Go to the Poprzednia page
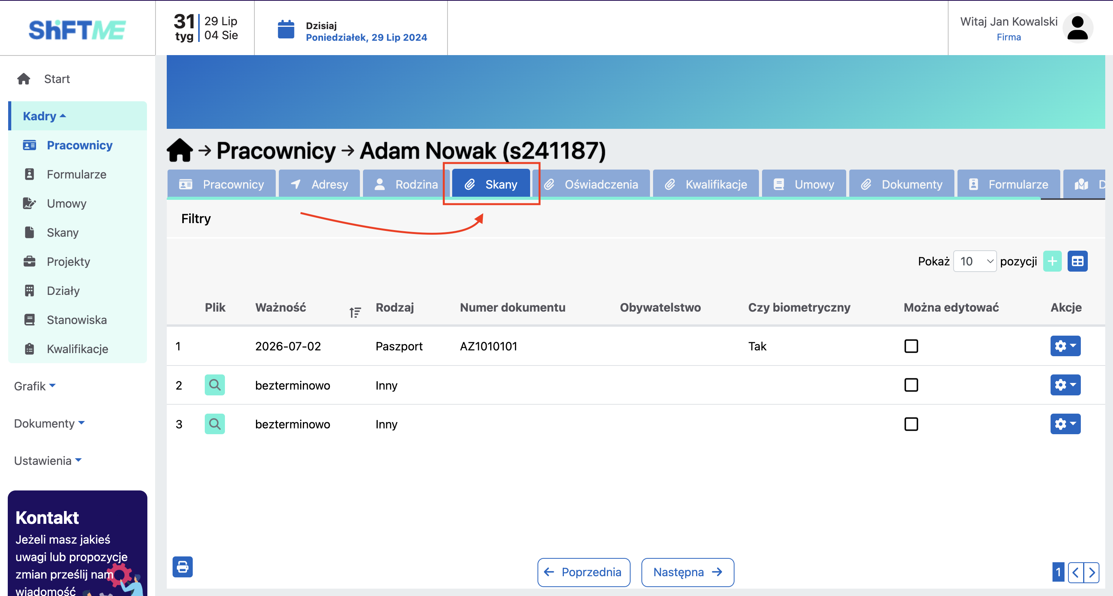The width and height of the screenshot is (1113, 596). tap(584, 572)
